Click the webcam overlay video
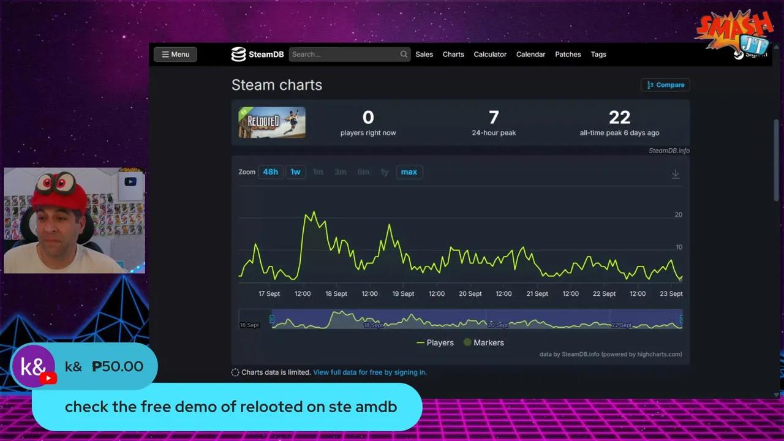Screen dimensions: 784x441 click(x=74, y=221)
